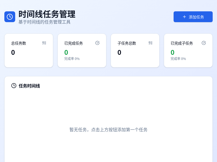Click 完成率 0% under 已完成任务
The height and width of the screenshot is (162, 217).
pyautogui.click(x=72, y=59)
